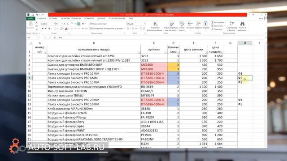
Task: Select column H header
Action: point(245,43)
